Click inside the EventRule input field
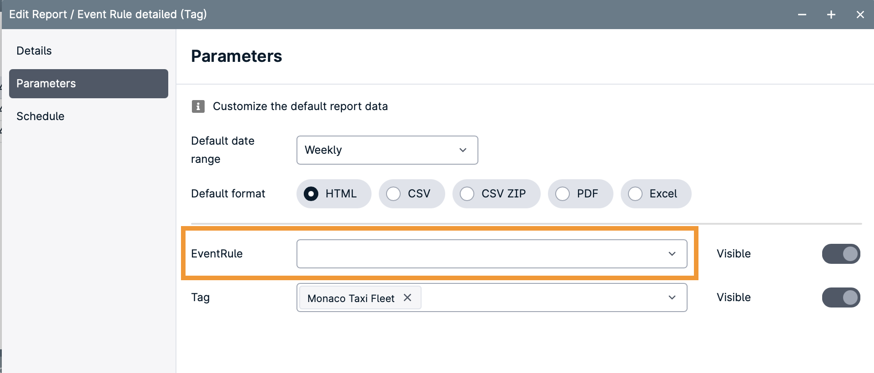 click(x=477, y=254)
